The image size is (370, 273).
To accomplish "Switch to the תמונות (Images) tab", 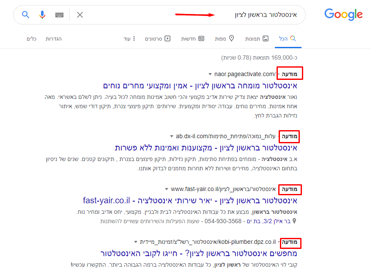I will click(x=257, y=38).
